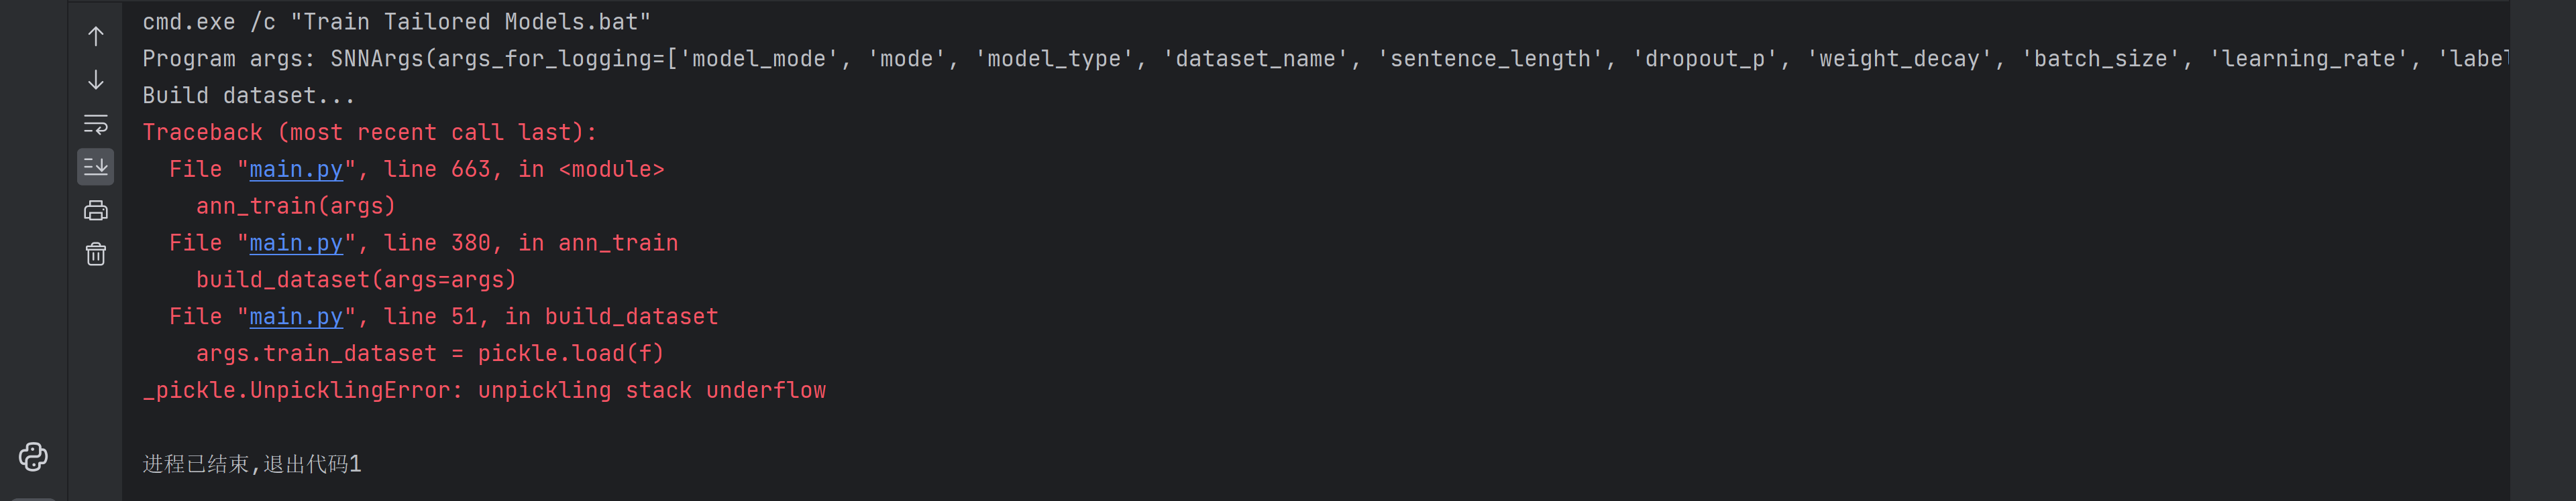Viewport: 2576px width, 501px height.
Task: Click the UnpicklingError stack underflow message
Action: [x=484, y=391]
